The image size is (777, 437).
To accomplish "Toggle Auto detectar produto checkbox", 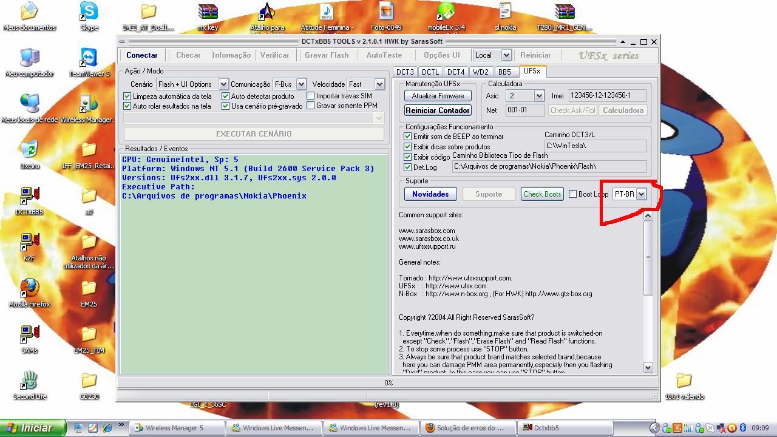I will pos(225,97).
